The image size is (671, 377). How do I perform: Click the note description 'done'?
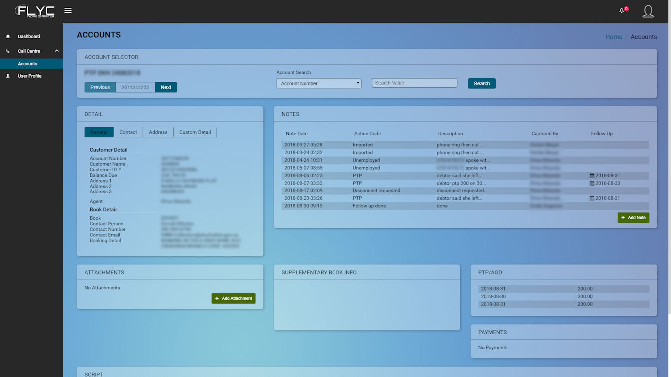(442, 206)
